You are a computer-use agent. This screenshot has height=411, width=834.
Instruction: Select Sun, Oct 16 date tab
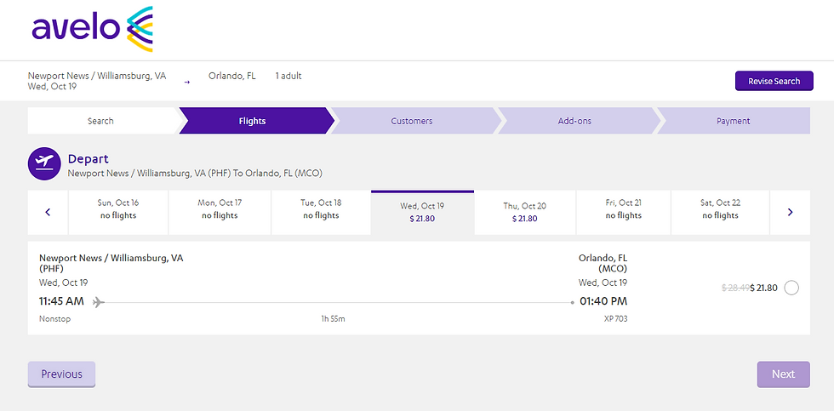(118, 212)
